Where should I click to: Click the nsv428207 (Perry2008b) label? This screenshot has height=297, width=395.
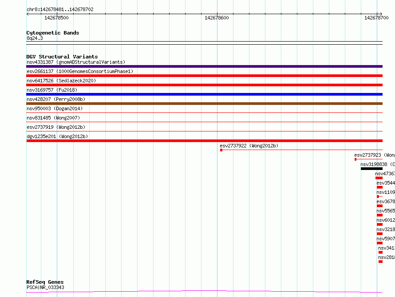[56, 99]
